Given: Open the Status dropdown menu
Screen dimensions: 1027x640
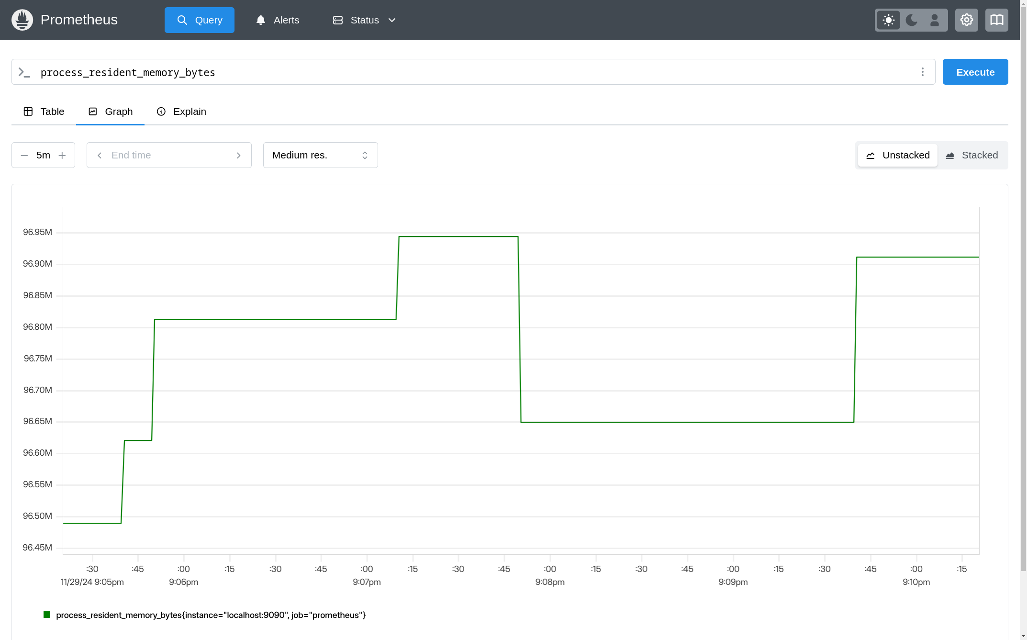Looking at the screenshot, I should pyautogui.click(x=364, y=20).
